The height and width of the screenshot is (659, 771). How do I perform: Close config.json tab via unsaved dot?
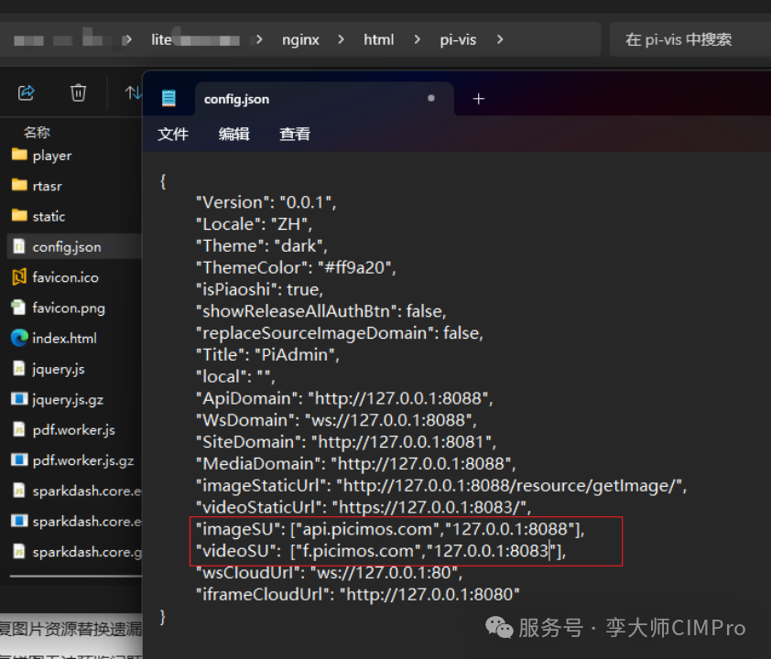[431, 98]
